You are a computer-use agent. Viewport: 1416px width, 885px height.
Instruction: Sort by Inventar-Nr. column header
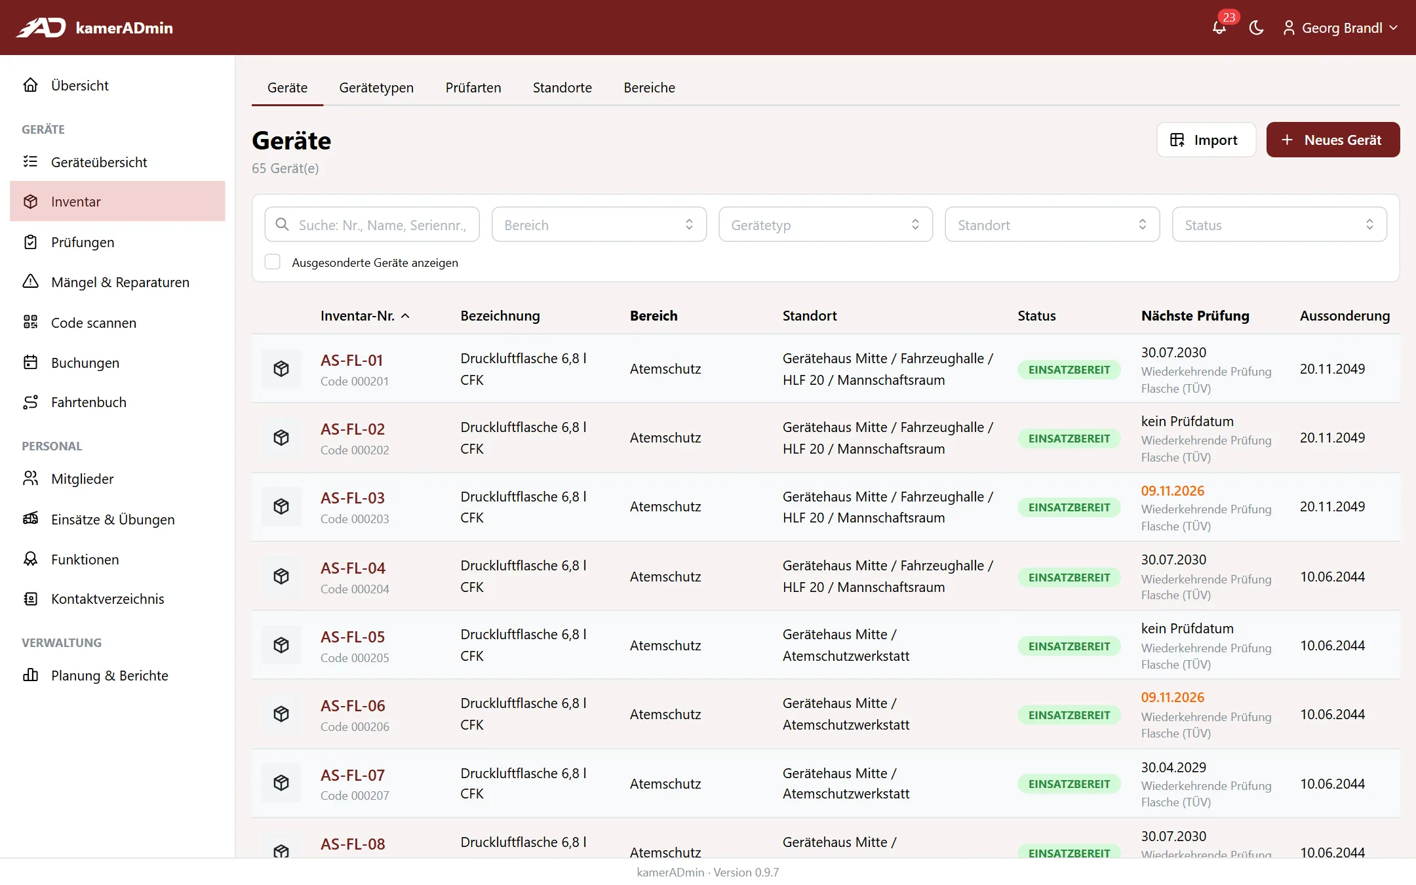(x=364, y=316)
